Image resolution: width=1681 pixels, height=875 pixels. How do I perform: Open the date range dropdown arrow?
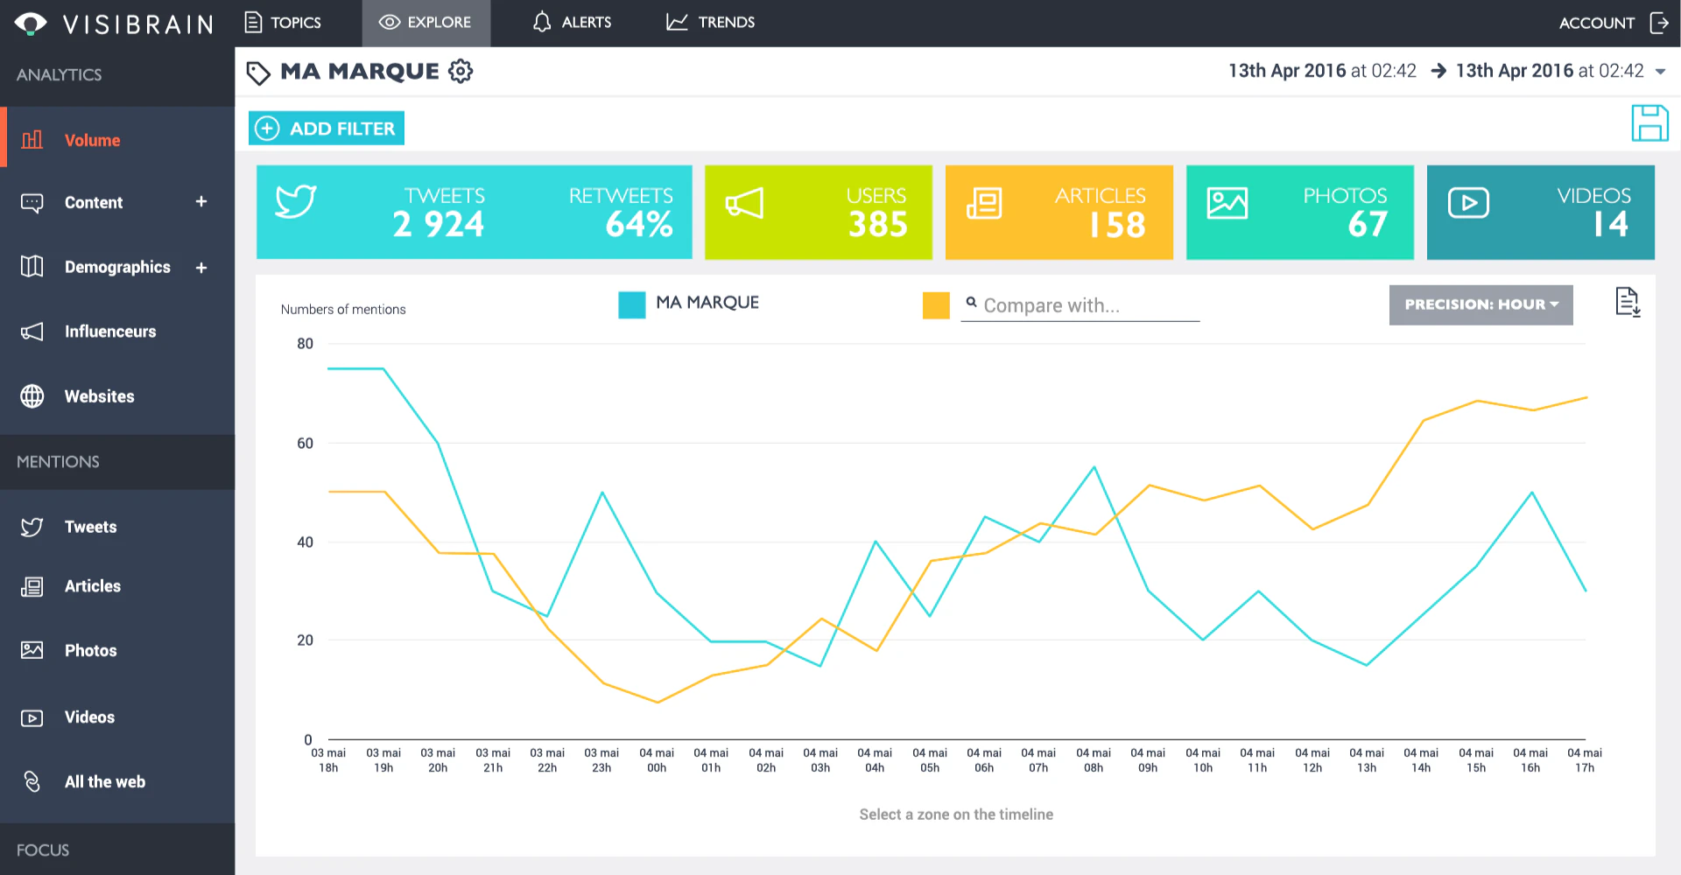pyautogui.click(x=1660, y=72)
